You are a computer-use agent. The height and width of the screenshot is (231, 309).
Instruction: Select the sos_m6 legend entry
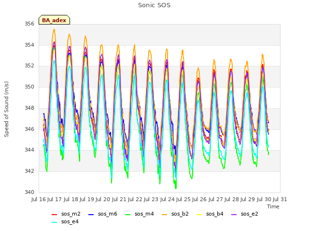(x=103, y=214)
